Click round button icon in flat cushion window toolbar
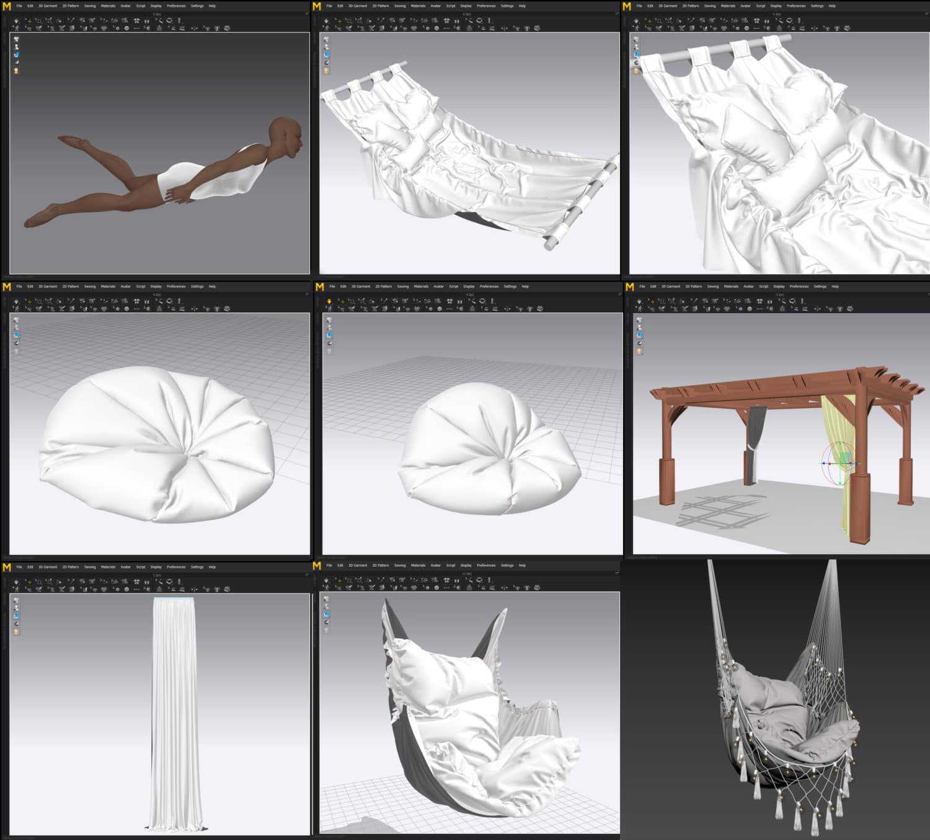 click(x=126, y=308)
